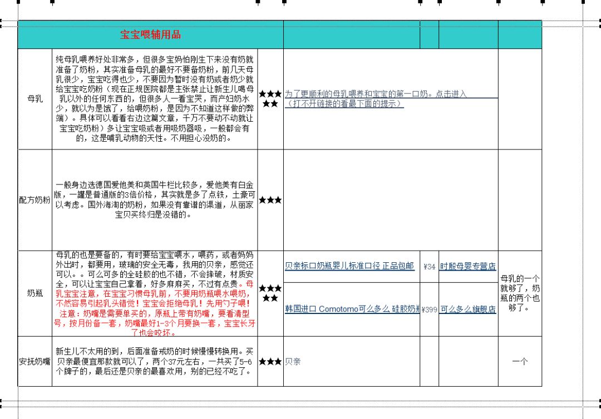Select the header cell 宝宝喂辅用品
Viewport: 601px width, 419px height.
[151, 35]
